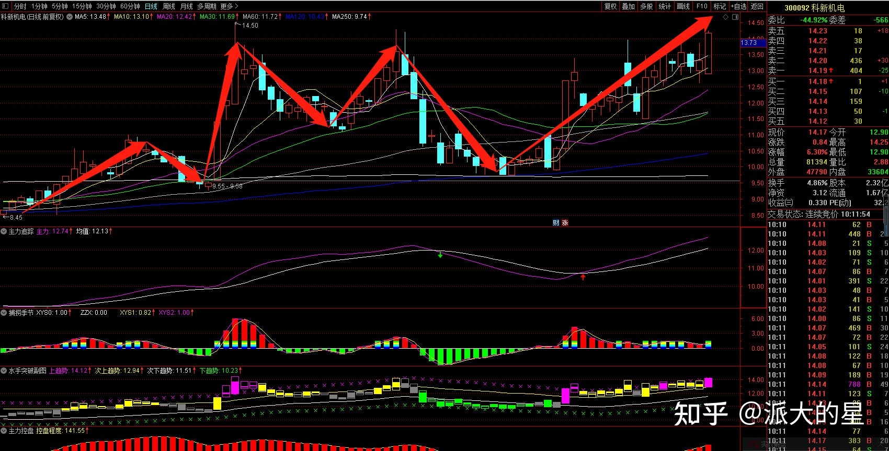Click the red up arrow buy signal
This screenshot has width=889, height=451.
click(583, 277)
